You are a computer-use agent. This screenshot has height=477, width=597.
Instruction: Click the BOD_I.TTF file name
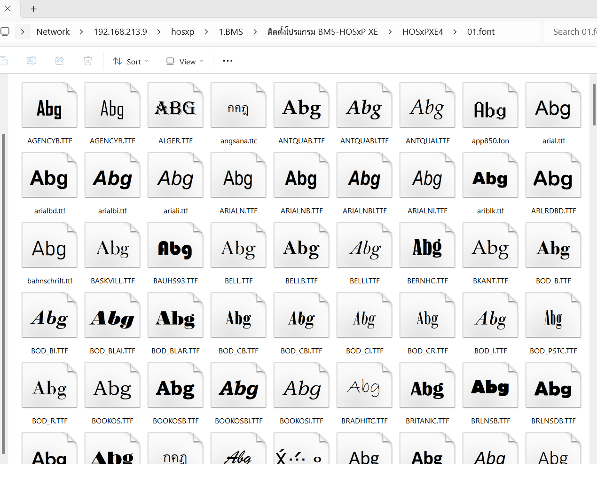pos(490,351)
